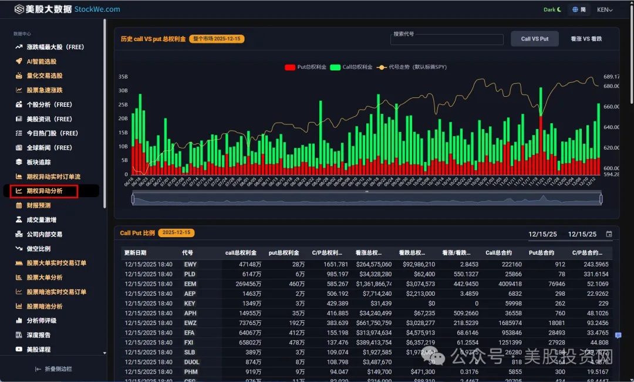Image resolution: width=634 pixels, height=382 pixels.
Task: Expand the KEN user account menu
Action: (x=605, y=9)
